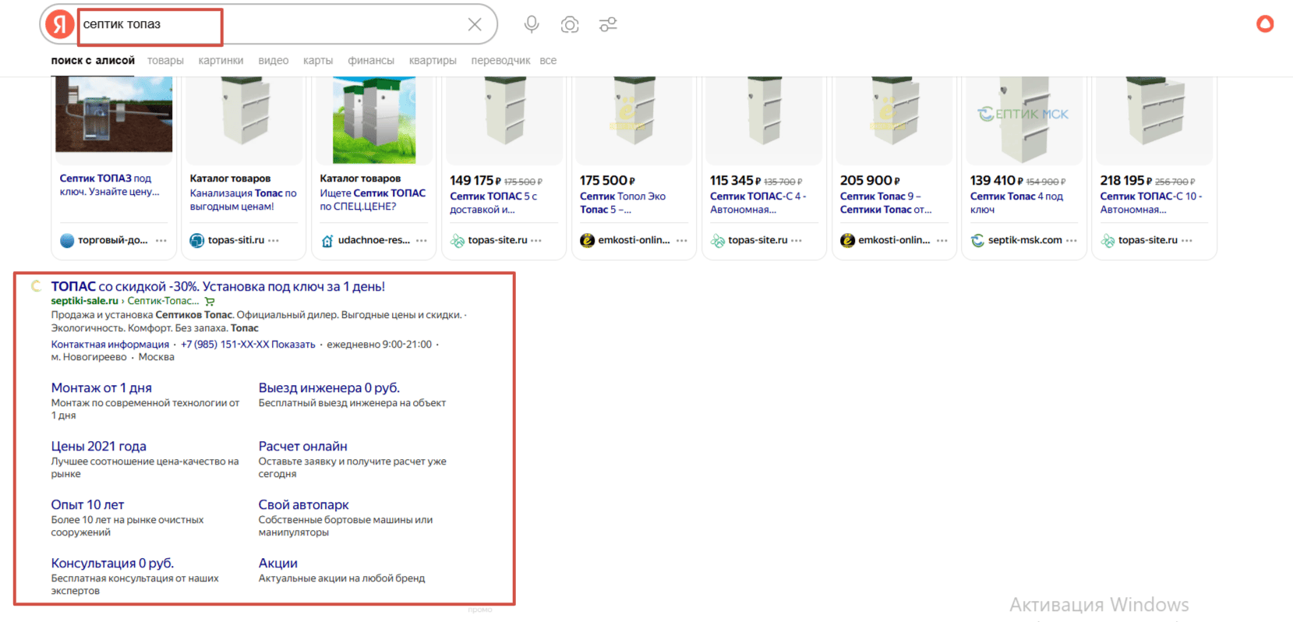This screenshot has height=622, width=1293.
Task: Open the three-dot menu beside udachnoe-res...
Action: (x=422, y=240)
